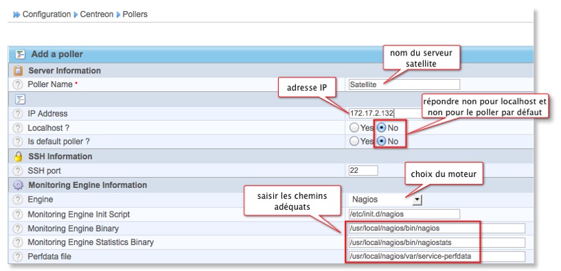The height and width of the screenshot is (271, 561).
Task: Click the Server Information section title
Action: pyautogui.click(x=65, y=71)
